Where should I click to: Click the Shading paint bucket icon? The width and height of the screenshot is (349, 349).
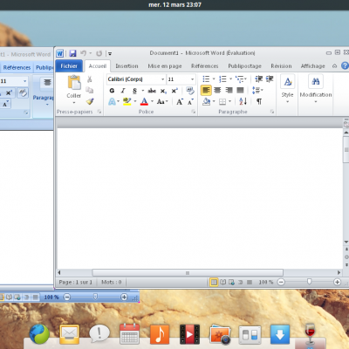tap(207, 101)
